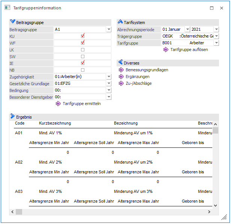Image resolution: width=231 pixels, height=224 pixels.
Task: Open the Zugehörigkeit dropdown list
Action: (x=109, y=77)
